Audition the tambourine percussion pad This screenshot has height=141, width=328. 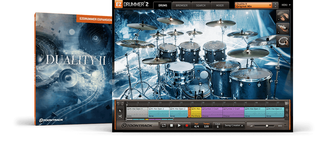point(283,41)
